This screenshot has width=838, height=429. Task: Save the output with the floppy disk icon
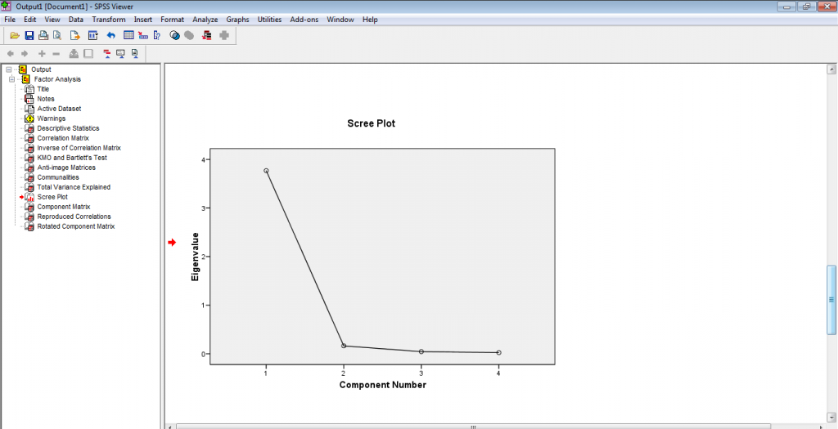(x=29, y=35)
